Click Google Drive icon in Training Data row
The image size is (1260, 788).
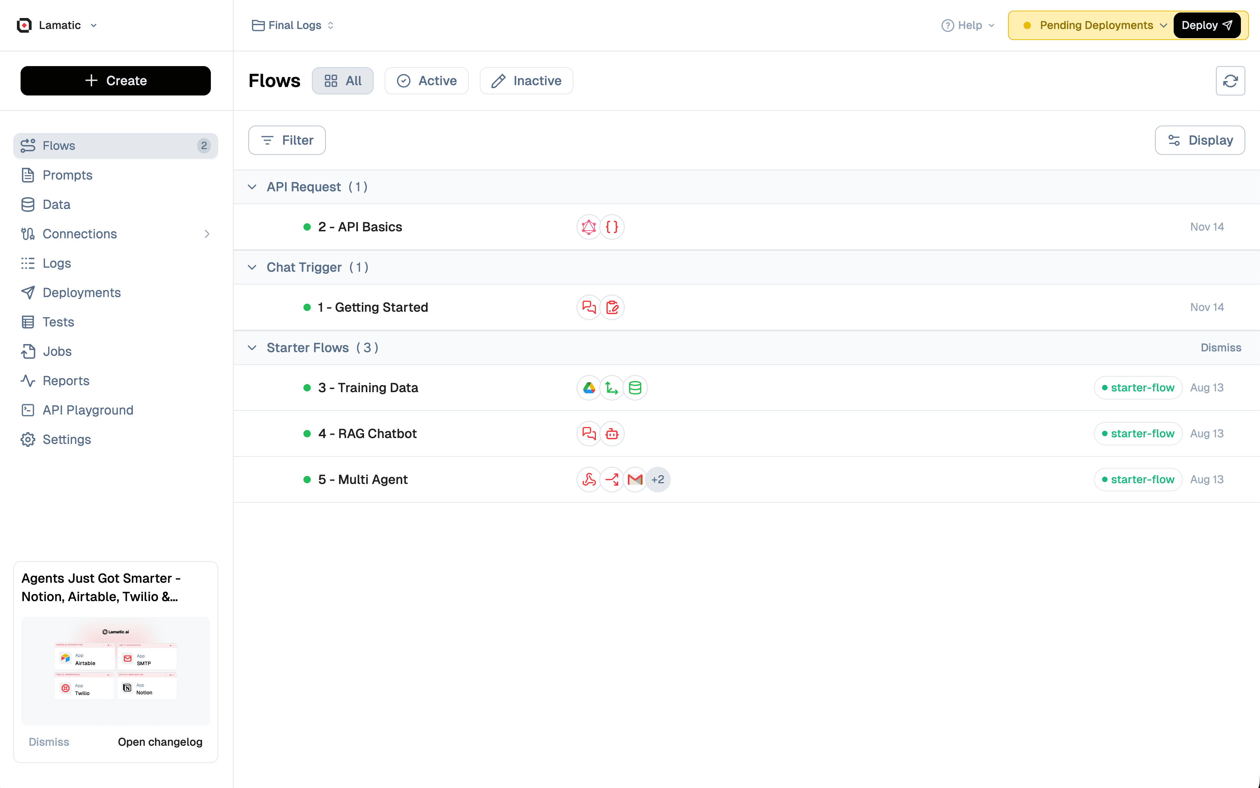click(x=588, y=388)
